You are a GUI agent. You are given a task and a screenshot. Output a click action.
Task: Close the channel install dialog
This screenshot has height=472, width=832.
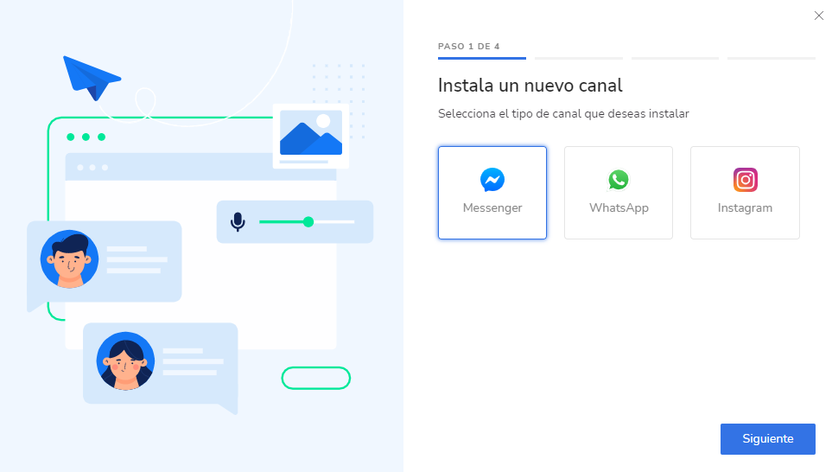819,16
